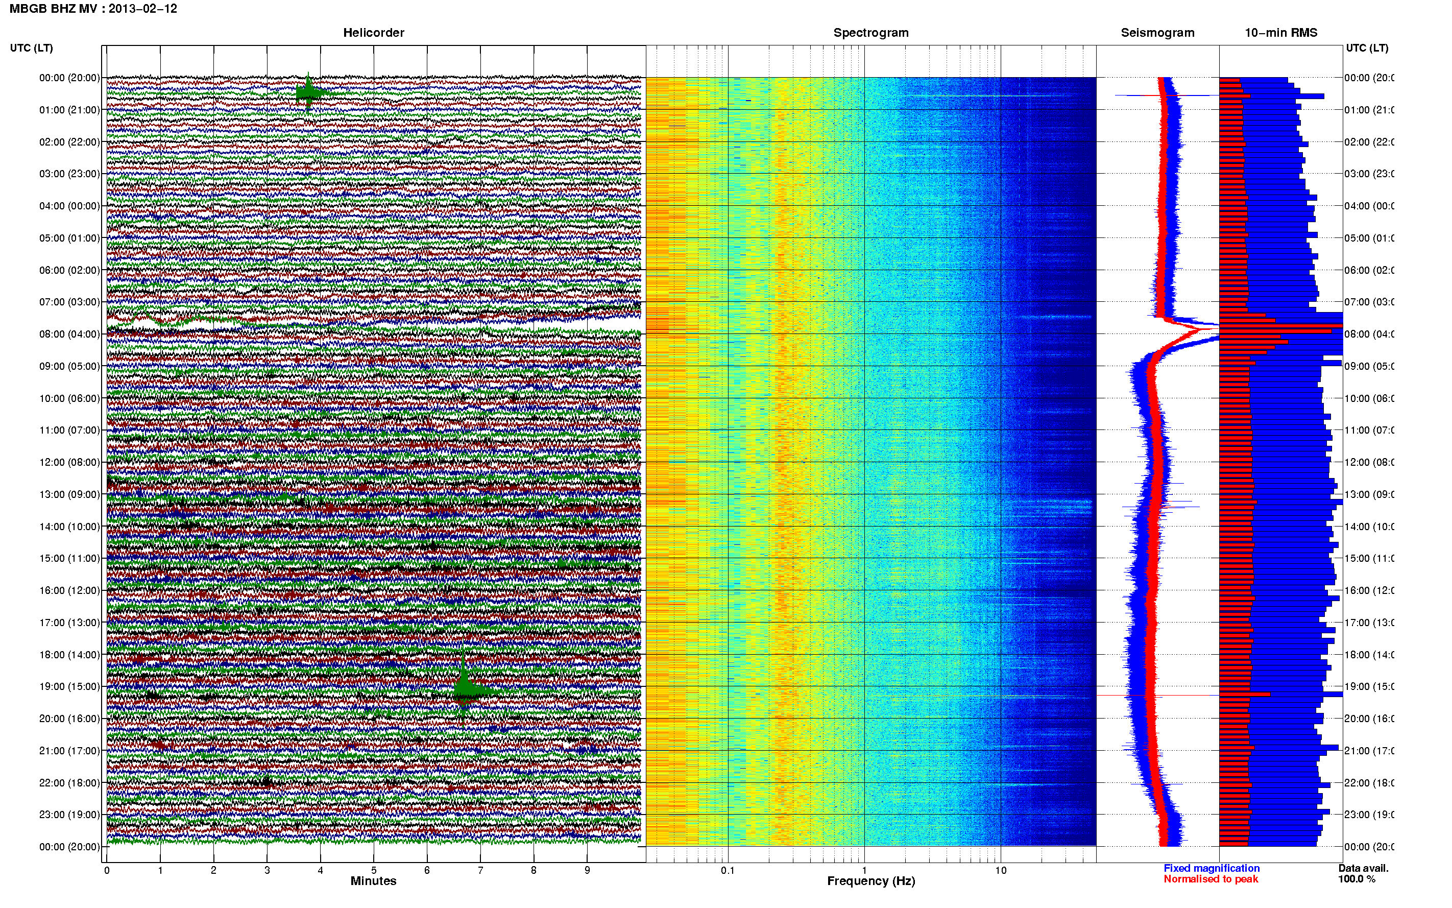Select the '17:00 (13:00)' time label on the left axis
The height and width of the screenshot is (908, 1452).
[x=69, y=623]
